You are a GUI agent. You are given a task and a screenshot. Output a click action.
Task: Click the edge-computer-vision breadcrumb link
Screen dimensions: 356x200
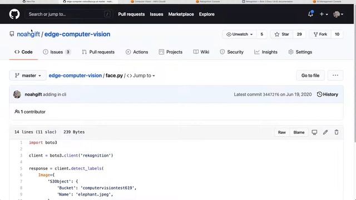[75, 76]
